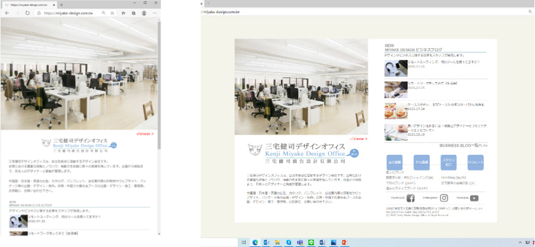The width and height of the screenshot is (535, 247).
Task: Click the zoom magnifier icon in address bar
Action: 103,12
